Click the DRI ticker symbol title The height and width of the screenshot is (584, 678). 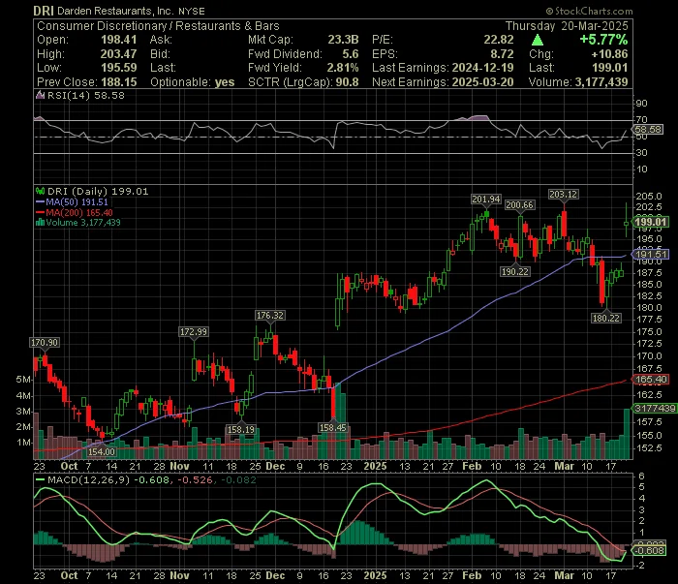tap(44, 11)
